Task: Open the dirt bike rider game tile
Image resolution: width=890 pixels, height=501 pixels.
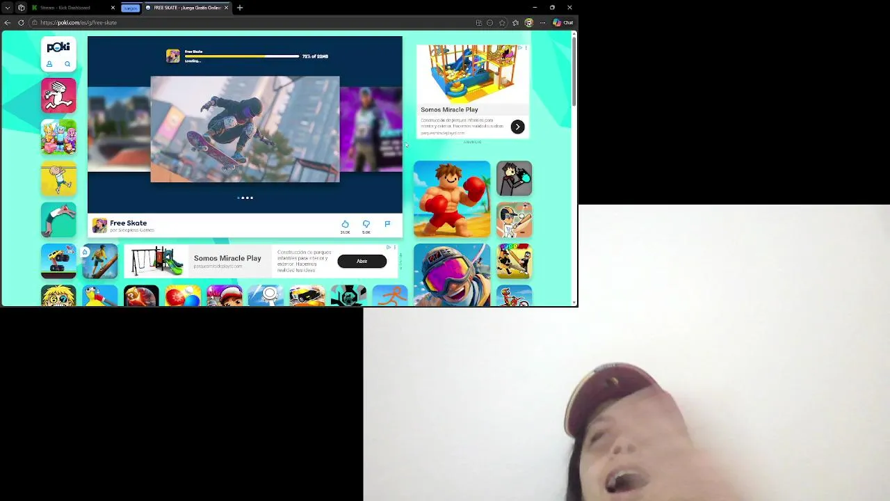Action: [x=515, y=296]
